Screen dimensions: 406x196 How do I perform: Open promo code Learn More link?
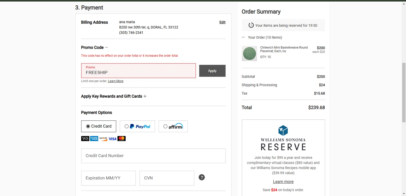[x=116, y=81]
